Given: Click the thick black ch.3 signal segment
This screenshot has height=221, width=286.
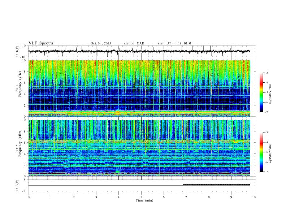Looking at the screenshot, I should (x=217, y=185).
